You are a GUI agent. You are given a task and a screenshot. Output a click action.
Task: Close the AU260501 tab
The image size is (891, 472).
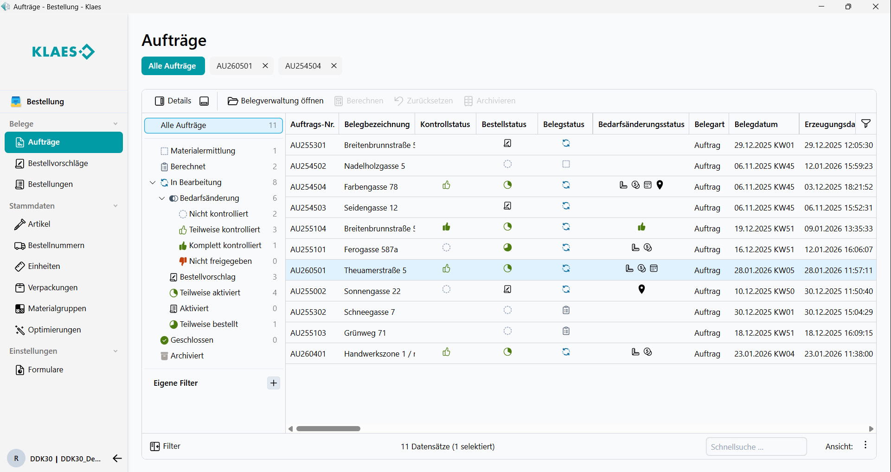pos(265,66)
